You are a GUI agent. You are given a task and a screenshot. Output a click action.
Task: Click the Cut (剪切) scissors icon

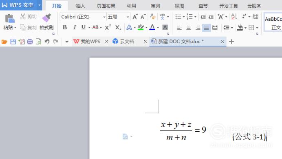(x=23, y=16)
